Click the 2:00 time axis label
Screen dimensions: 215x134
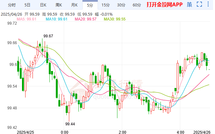pos(122,132)
